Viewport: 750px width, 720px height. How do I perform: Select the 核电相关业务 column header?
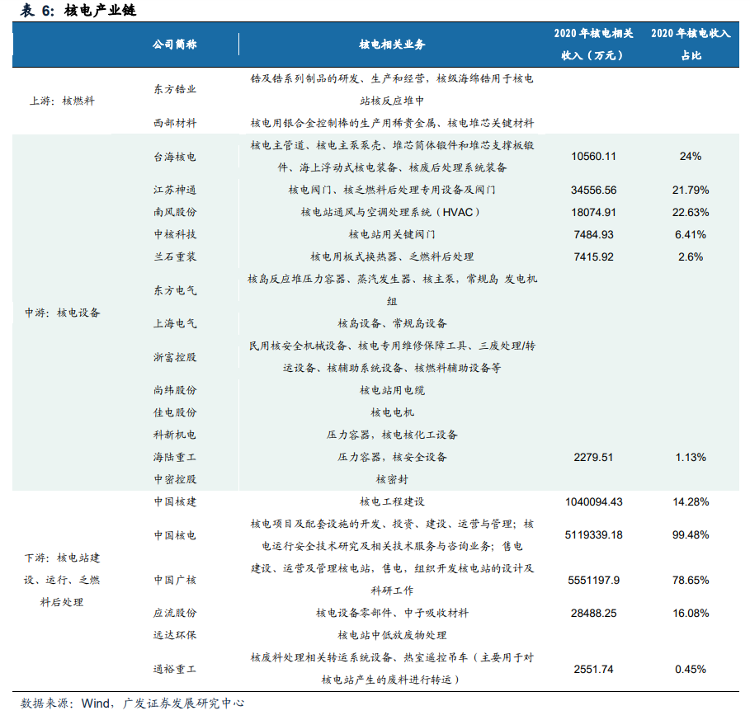point(392,45)
